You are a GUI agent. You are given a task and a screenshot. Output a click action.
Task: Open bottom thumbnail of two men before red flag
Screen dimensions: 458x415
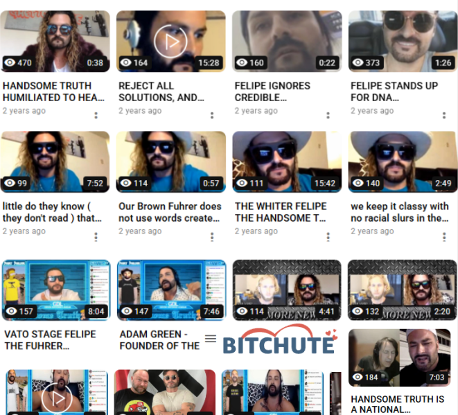[165, 392]
